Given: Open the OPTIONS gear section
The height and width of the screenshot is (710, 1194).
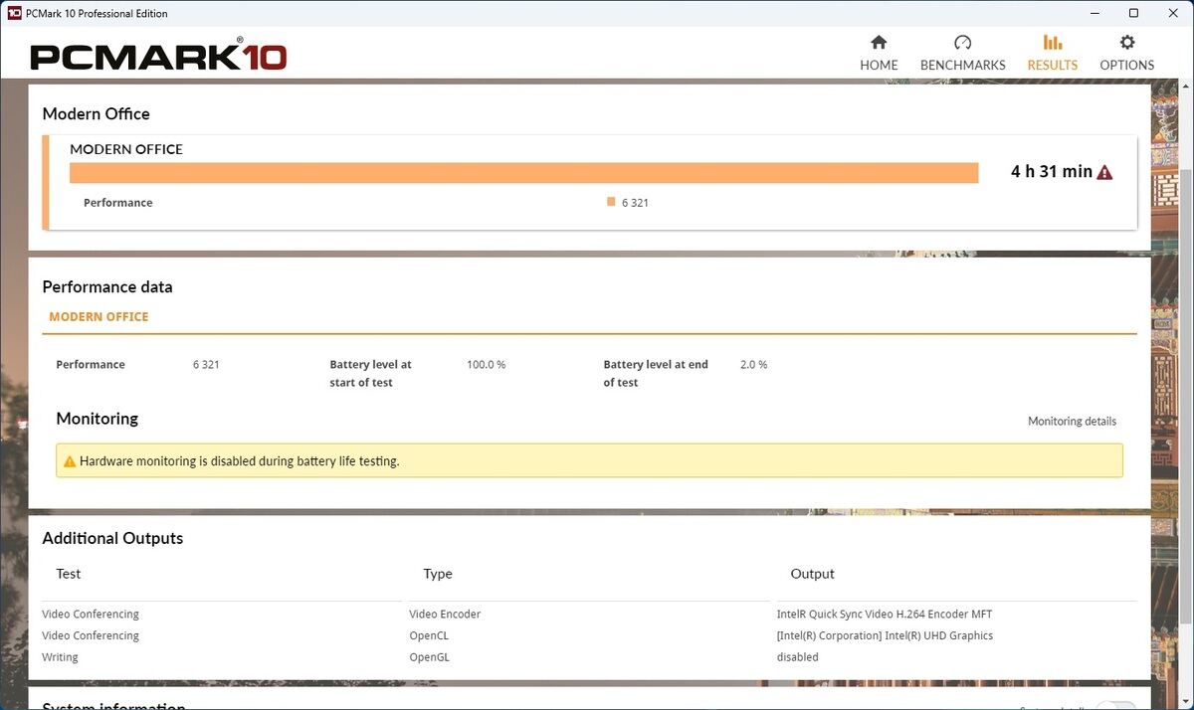Looking at the screenshot, I should point(1126,53).
